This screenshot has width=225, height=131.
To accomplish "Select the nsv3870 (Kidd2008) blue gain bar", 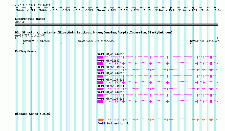I will pyautogui.click(x=42, y=43).
